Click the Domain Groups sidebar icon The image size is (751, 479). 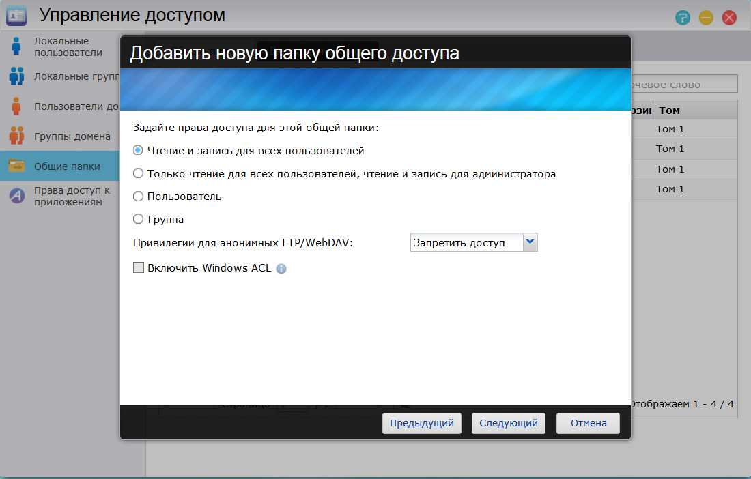click(x=16, y=136)
